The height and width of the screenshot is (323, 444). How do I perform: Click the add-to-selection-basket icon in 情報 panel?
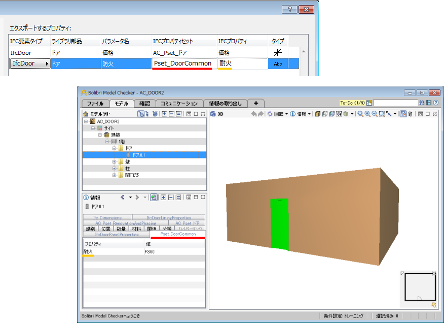click(x=163, y=197)
